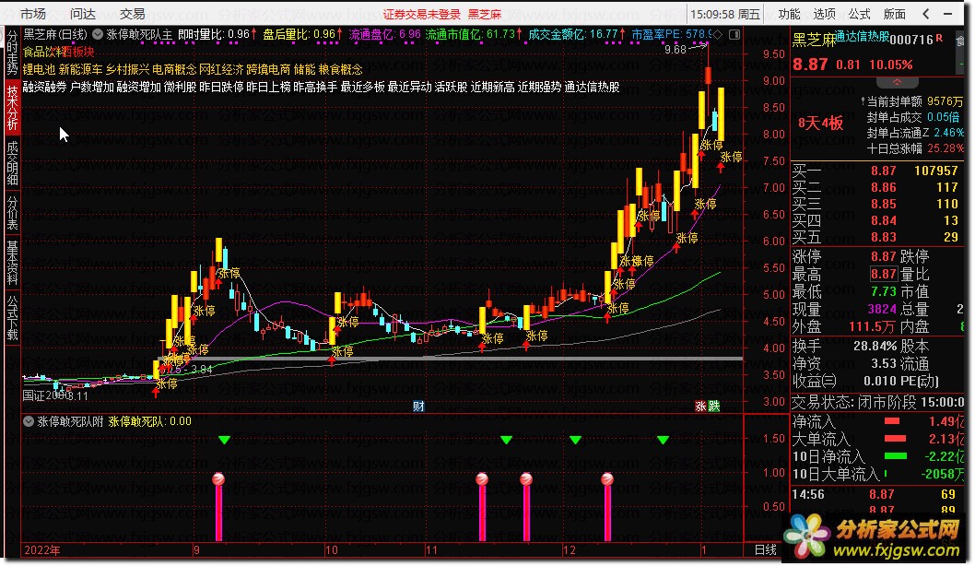Open the 版面 menu
975x566 pixels.
point(894,13)
